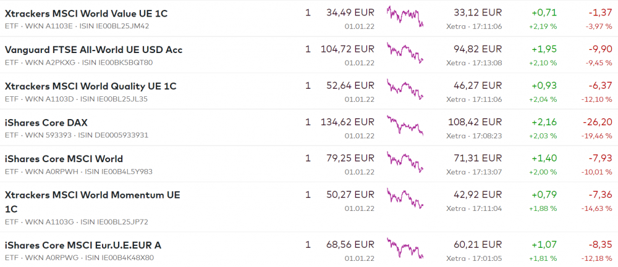Open the Xtrackers MSCI World Momentum sparkline
The height and width of the screenshot is (267, 618).
click(x=405, y=199)
